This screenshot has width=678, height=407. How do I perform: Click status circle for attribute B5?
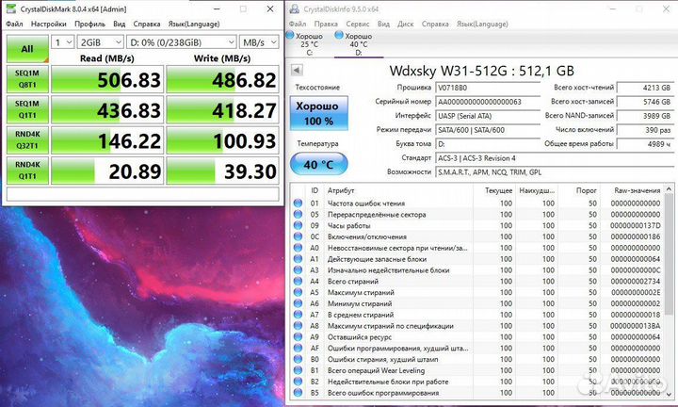(x=298, y=393)
